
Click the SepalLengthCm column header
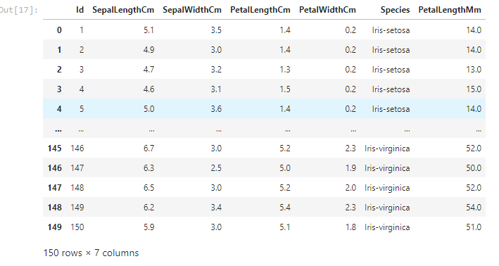pyautogui.click(x=123, y=10)
